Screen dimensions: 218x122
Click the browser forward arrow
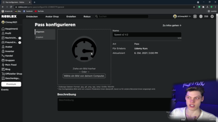(7, 7)
